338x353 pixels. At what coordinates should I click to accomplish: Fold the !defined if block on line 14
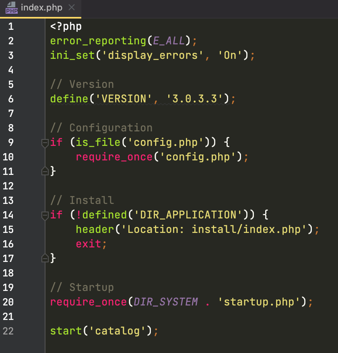pyautogui.click(x=45, y=215)
